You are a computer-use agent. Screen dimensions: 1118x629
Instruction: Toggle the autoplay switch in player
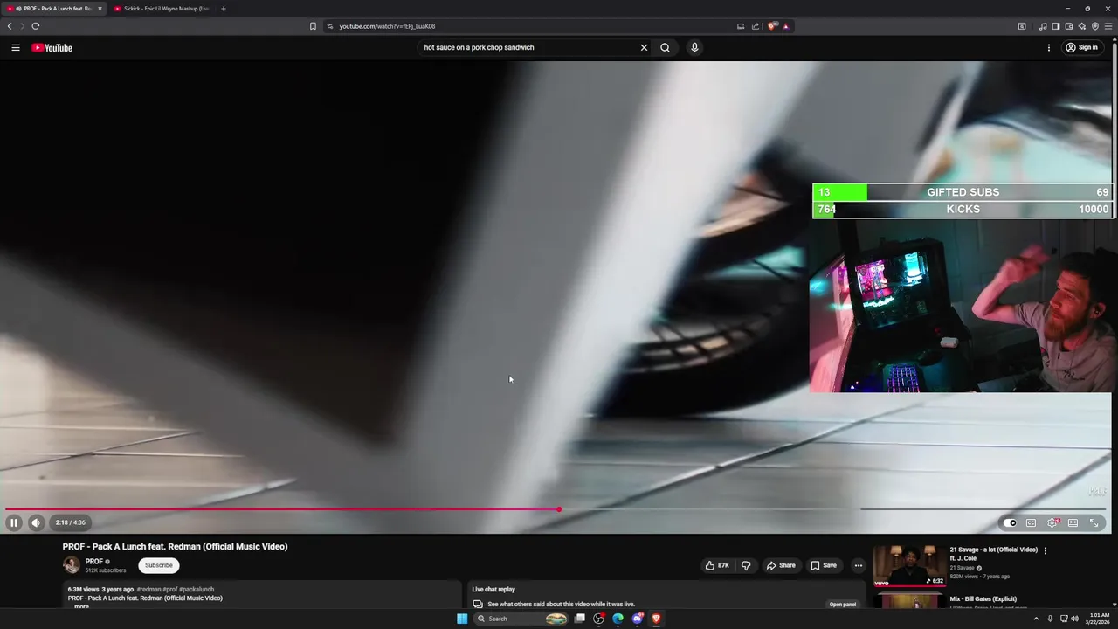pos(1011,522)
